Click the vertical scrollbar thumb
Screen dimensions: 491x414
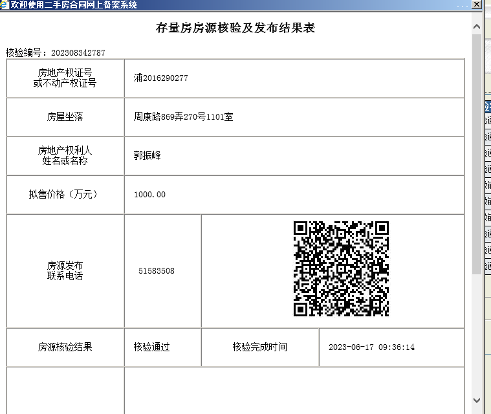click(x=477, y=154)
